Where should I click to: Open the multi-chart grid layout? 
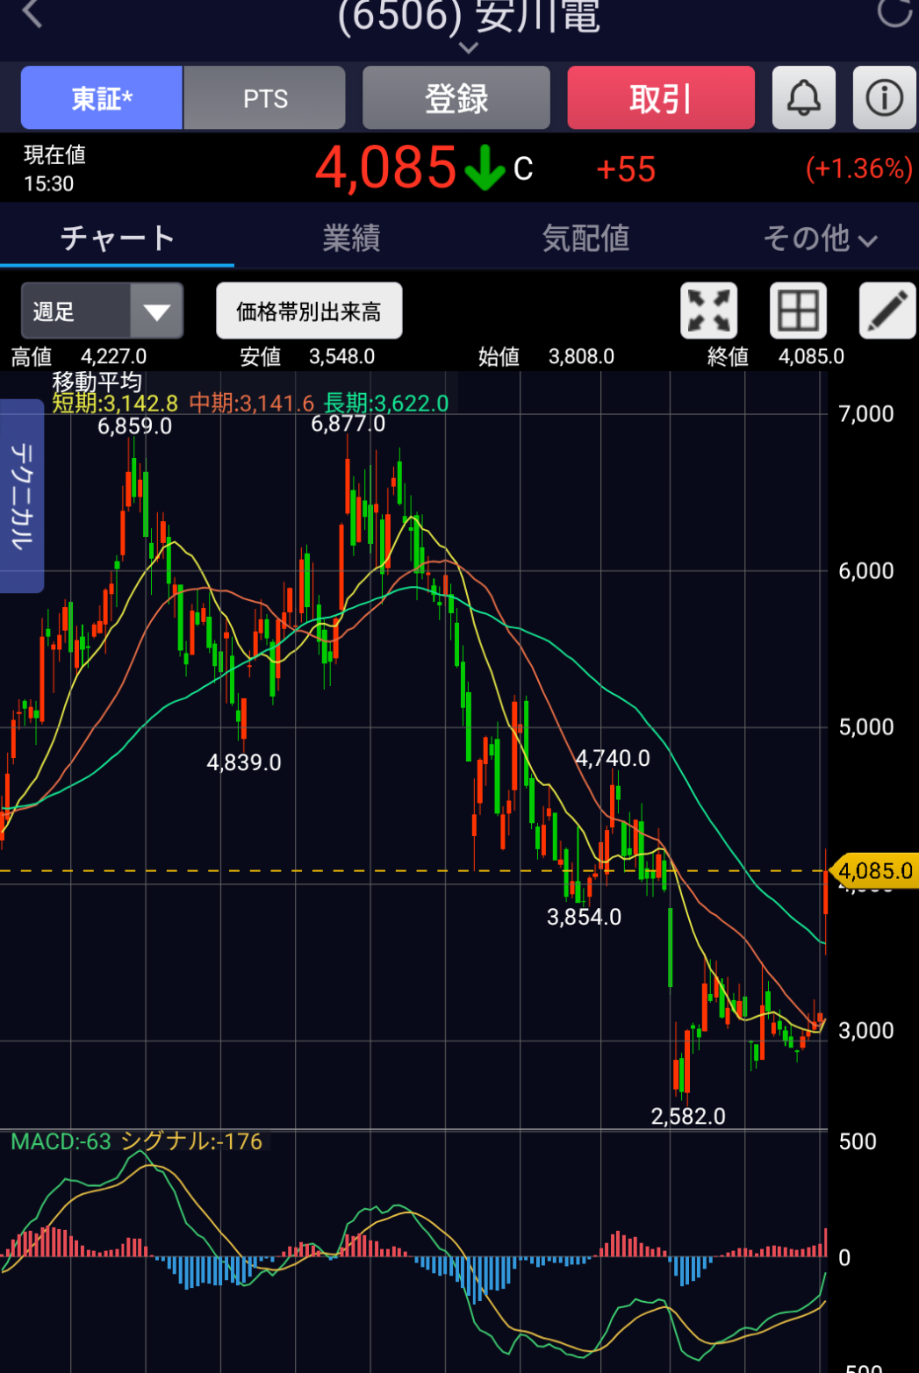[x=798, y=311]
